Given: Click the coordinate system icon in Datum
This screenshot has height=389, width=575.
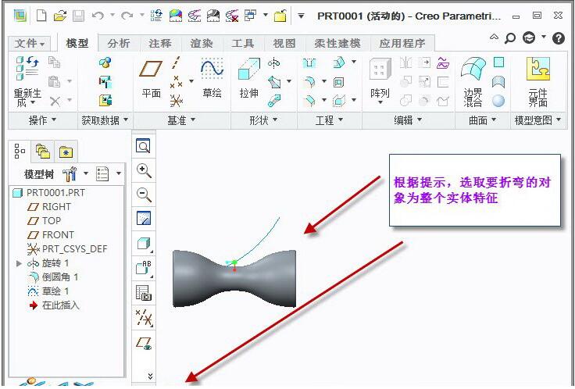Looking at the screenshot, I should pos(177,101).
